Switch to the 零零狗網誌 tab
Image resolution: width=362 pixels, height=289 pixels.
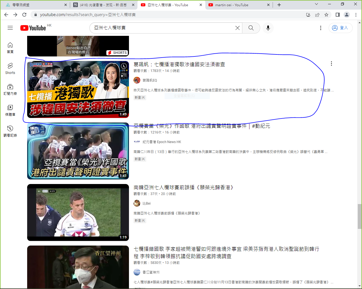[35, 5]
